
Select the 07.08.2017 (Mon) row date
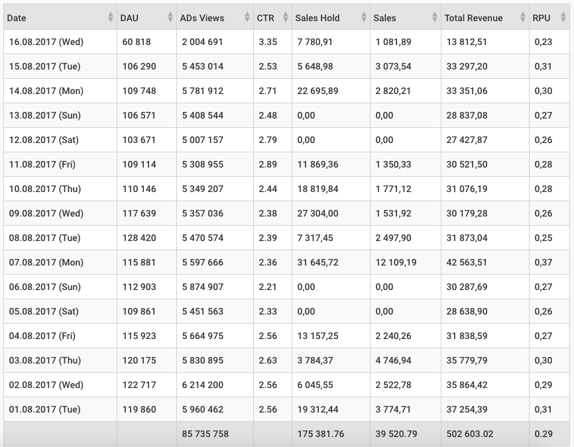pyautogui.click(x=46, y=262)
